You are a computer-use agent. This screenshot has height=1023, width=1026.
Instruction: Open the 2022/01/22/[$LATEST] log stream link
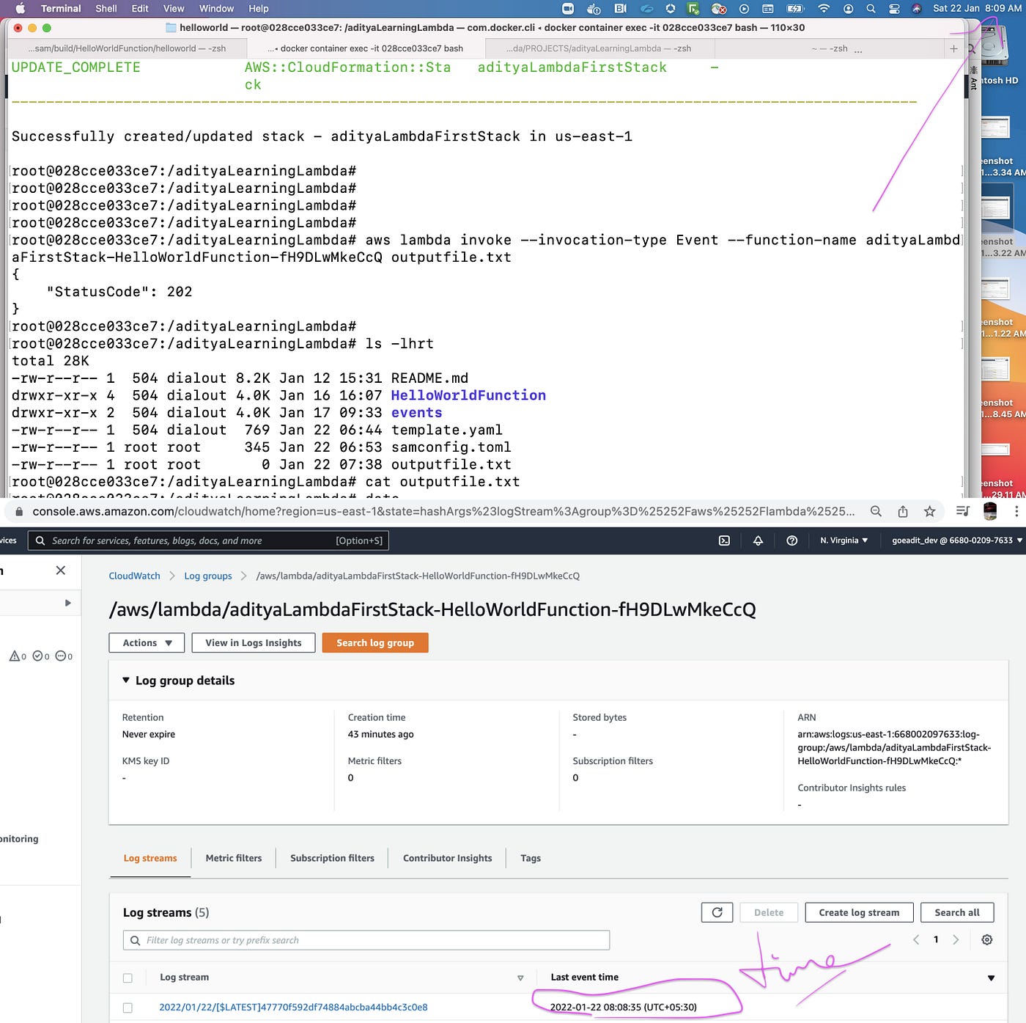click(x=293, y=1007)
